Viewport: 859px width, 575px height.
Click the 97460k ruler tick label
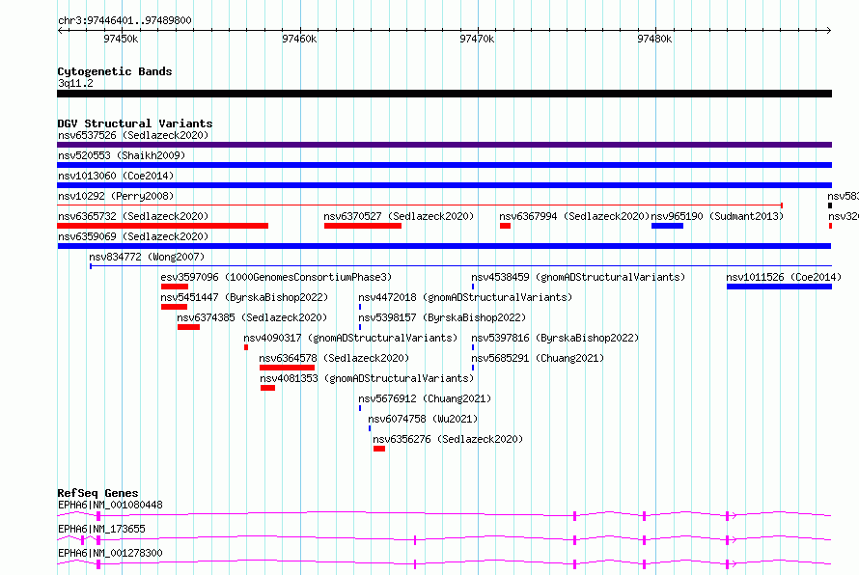pos(299,39)
